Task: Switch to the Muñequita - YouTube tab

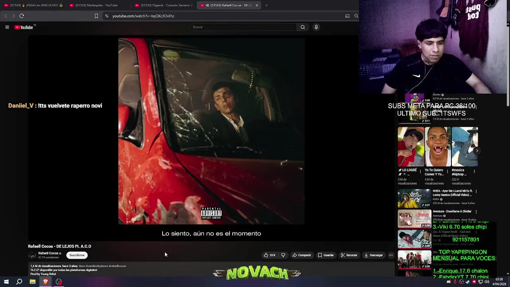Action: [x=98, y=5]
